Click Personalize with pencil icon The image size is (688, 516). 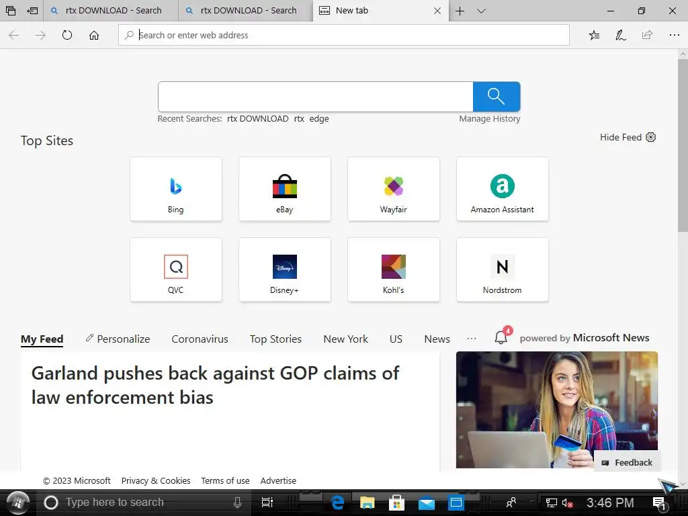(118, 339)
